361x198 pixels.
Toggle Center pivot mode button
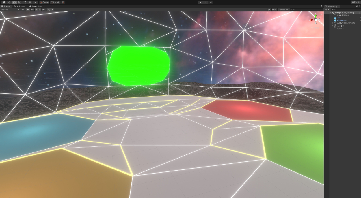pos(44,2)
